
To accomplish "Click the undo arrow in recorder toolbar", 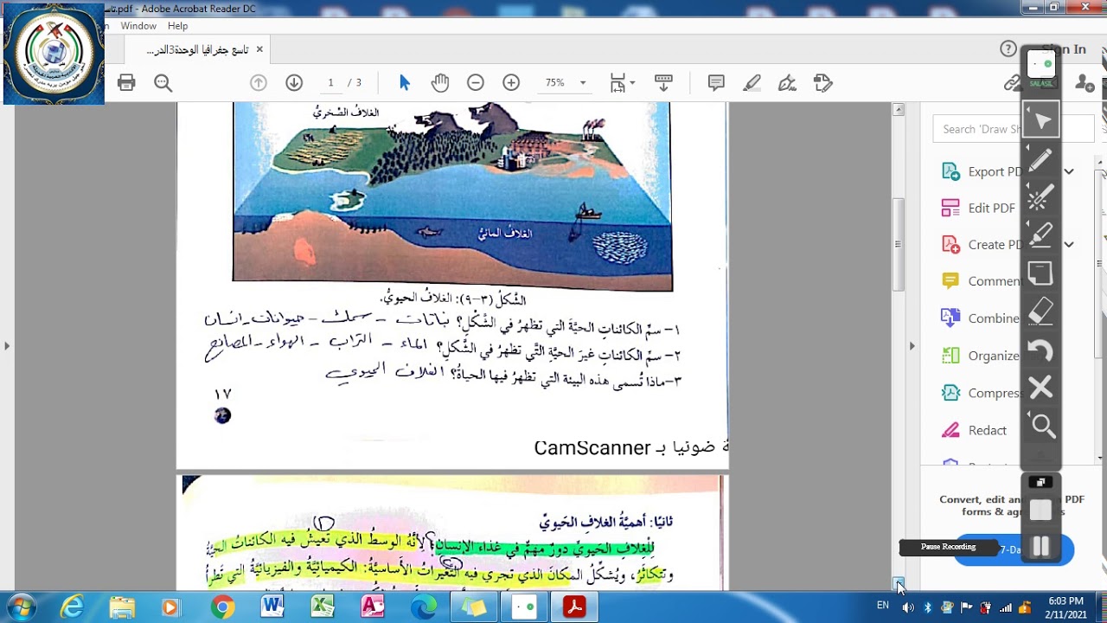I will click(x=1041, y=350).
